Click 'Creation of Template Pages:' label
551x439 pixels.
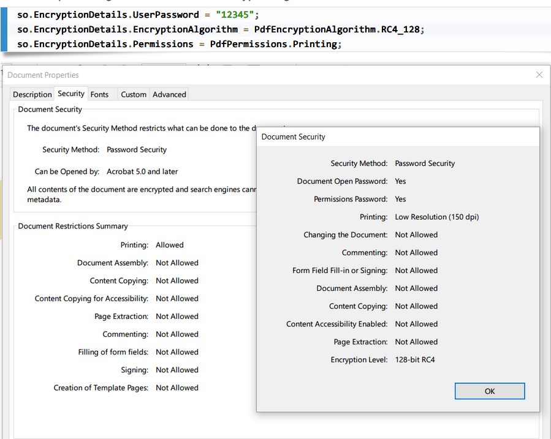(101, 388)
